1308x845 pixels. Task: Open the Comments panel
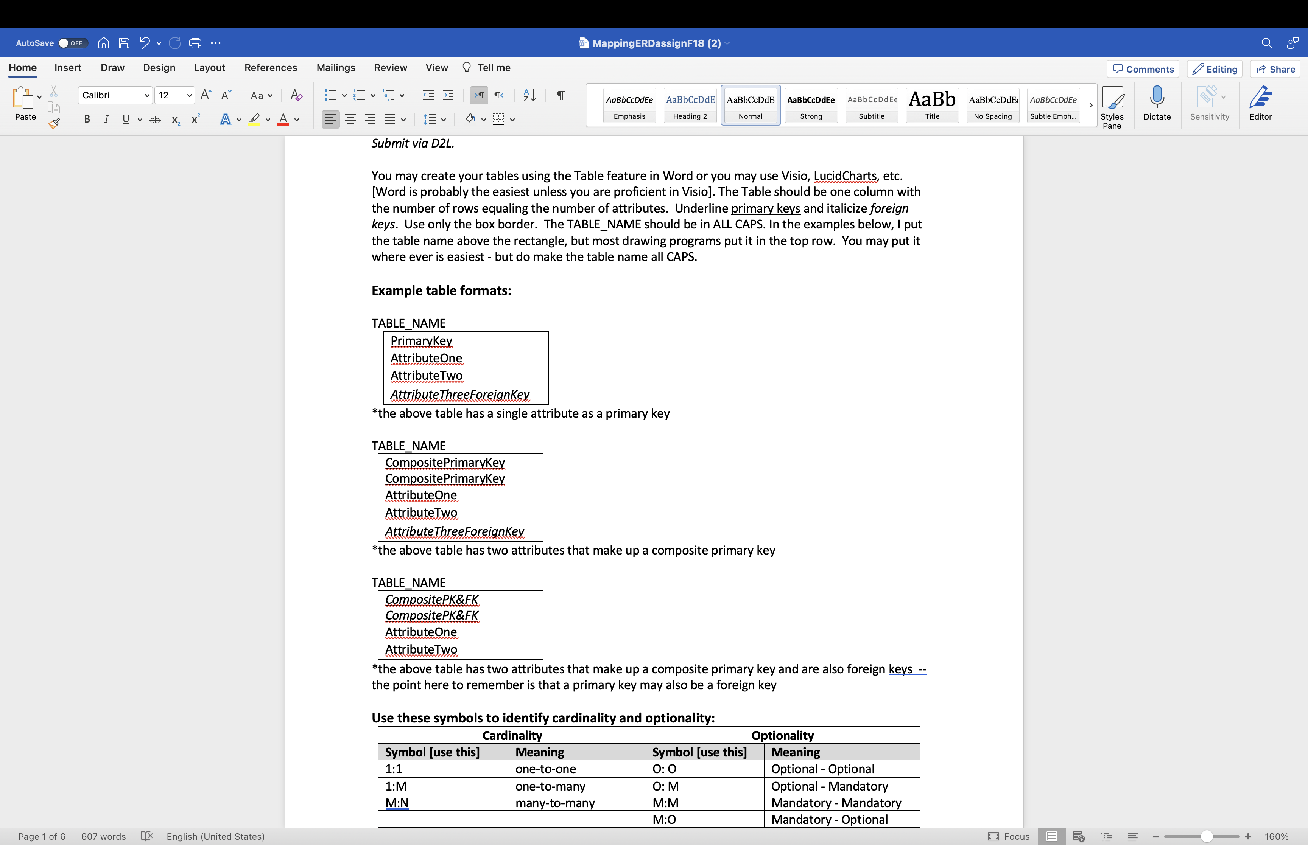click(1143, 69)
